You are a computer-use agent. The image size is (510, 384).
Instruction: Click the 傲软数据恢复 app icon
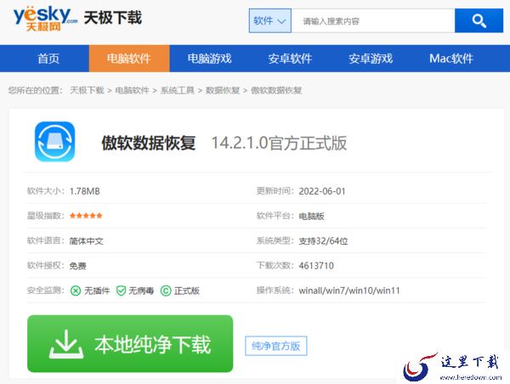pos(55,141)
